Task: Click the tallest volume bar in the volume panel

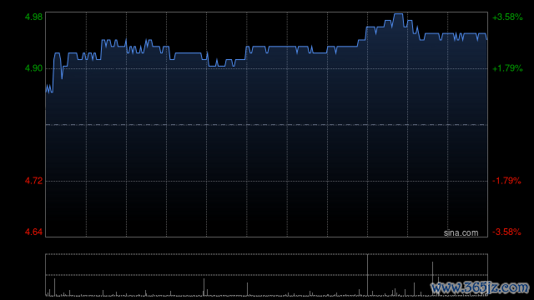Action: [x=367, y=275]
